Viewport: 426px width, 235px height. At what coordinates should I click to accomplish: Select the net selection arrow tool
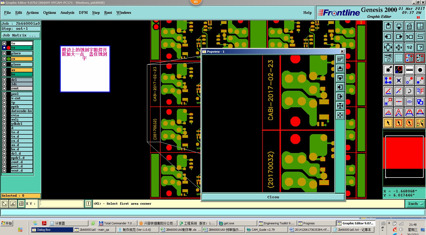(420, 123)
